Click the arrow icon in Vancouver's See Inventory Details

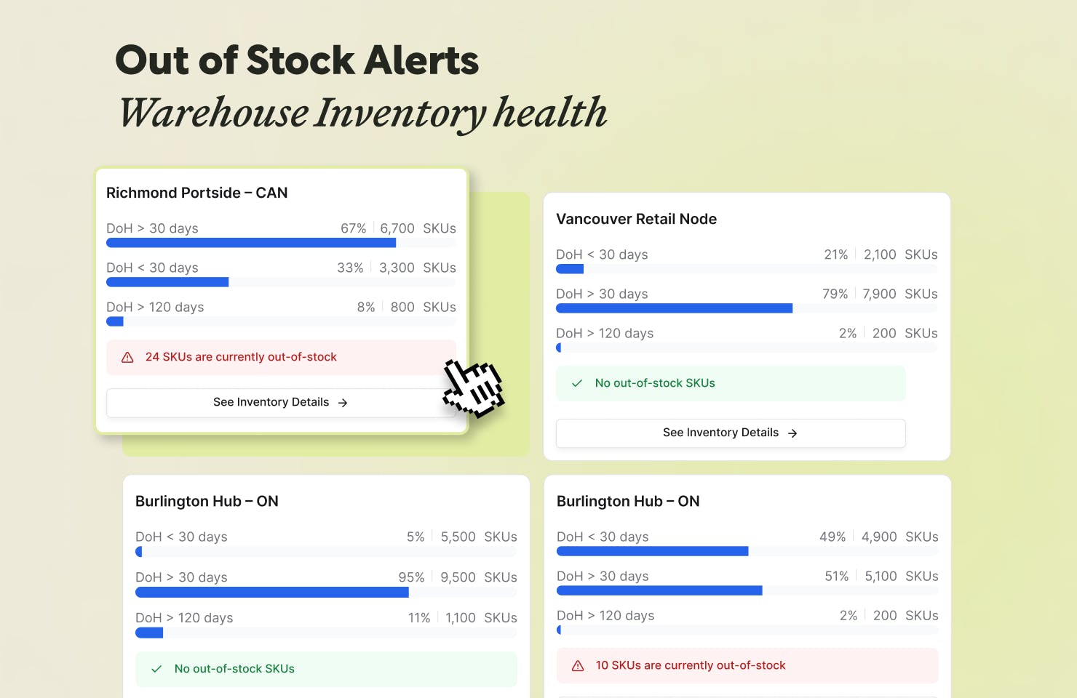click(x=792, y=433)
